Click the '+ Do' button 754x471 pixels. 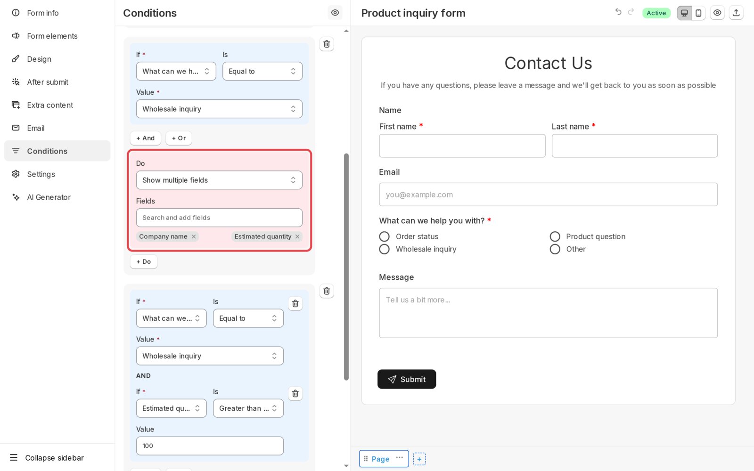144,261
